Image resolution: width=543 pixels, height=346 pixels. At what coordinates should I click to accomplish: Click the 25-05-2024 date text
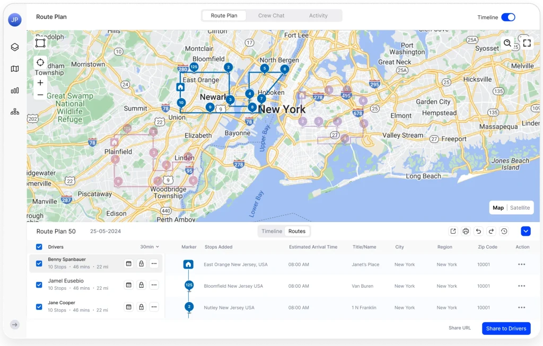[106, 231]
